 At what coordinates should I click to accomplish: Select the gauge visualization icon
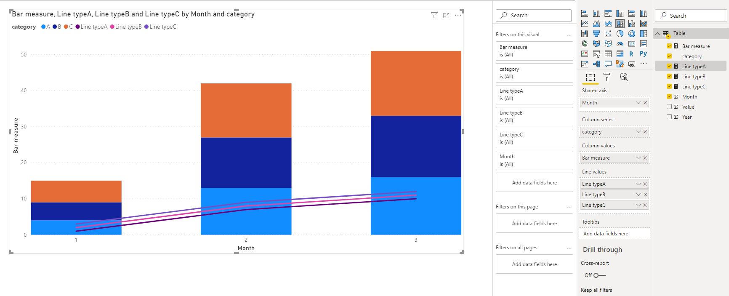point(620,44)
